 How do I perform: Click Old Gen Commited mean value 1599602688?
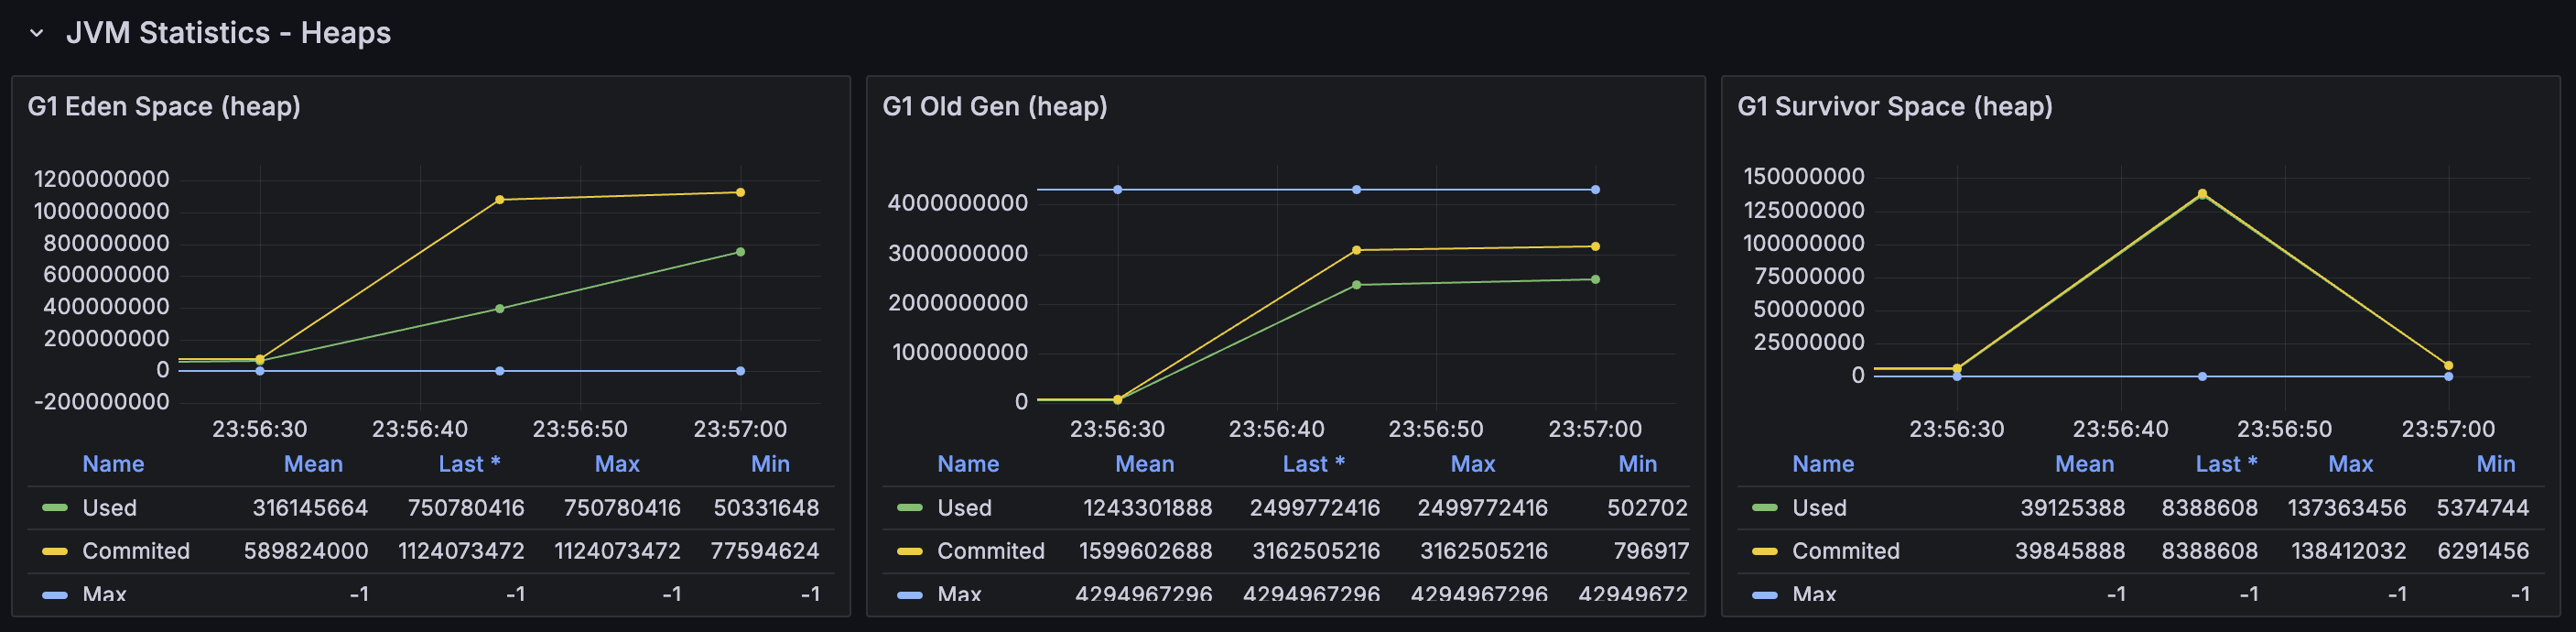(x=1146, y=551)
